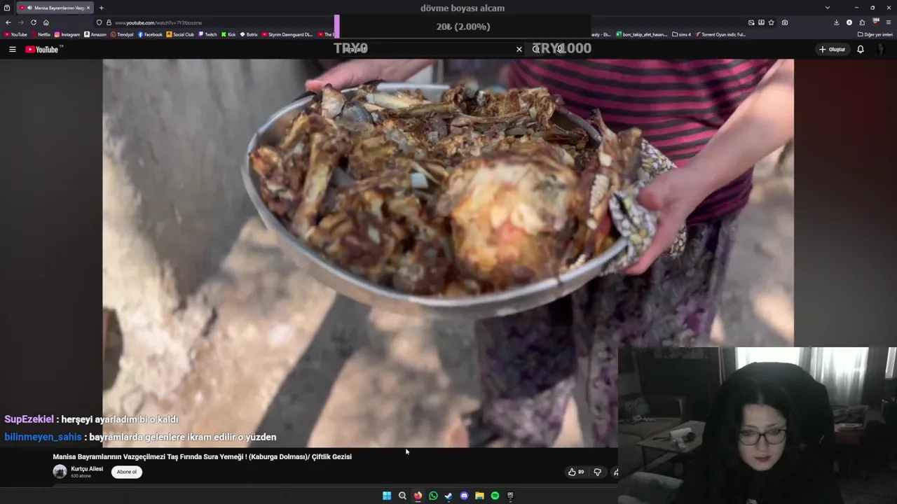Select the Manisa Bayramlarının YouTube tab
The image size is (897, 504).
click(55, 8)
